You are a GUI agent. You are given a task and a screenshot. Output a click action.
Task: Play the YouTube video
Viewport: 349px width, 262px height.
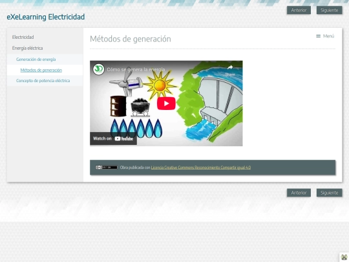pos(166,104)
